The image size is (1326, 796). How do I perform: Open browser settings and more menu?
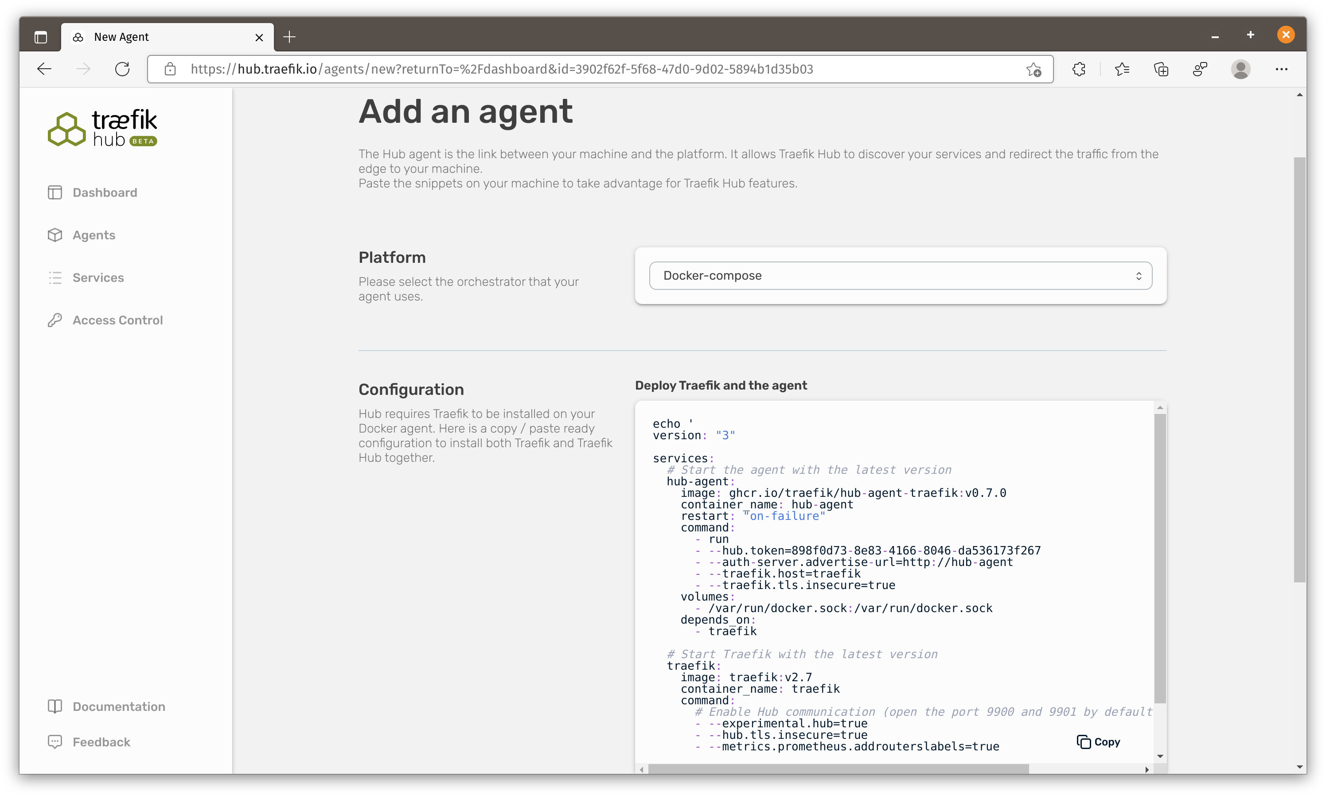click(x=1282, y=69)
